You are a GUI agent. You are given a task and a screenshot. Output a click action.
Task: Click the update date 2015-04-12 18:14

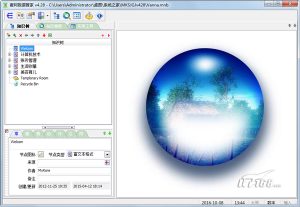coord(91,186)
